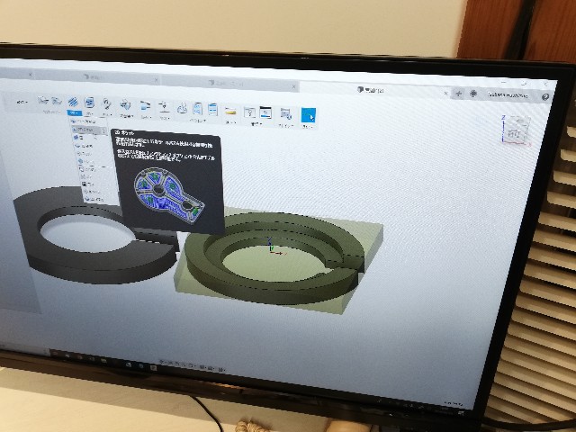Expand the Inspect panel dropdown label

pyautogui.click(x=256, y=124)
